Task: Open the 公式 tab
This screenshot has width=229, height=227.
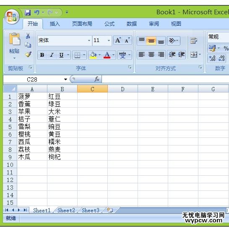Action: click(109, 24)
